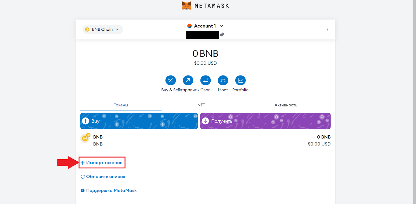Open the Поддержка MetaMask link
Image resolution: width=416 pixels, height=204 pixels.
pos(109,190)
